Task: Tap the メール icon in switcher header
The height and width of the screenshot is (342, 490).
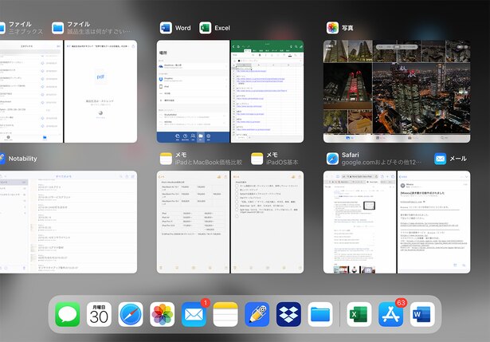Action: pos(440,159)
